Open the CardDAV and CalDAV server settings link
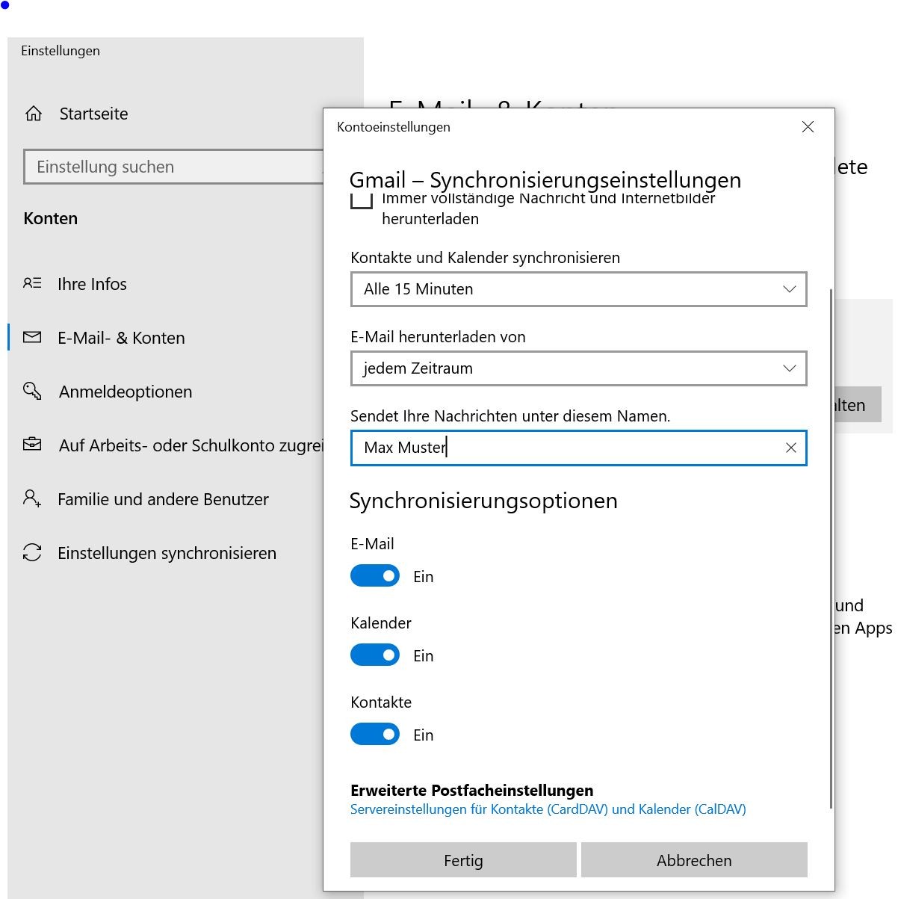 point(548,809)
